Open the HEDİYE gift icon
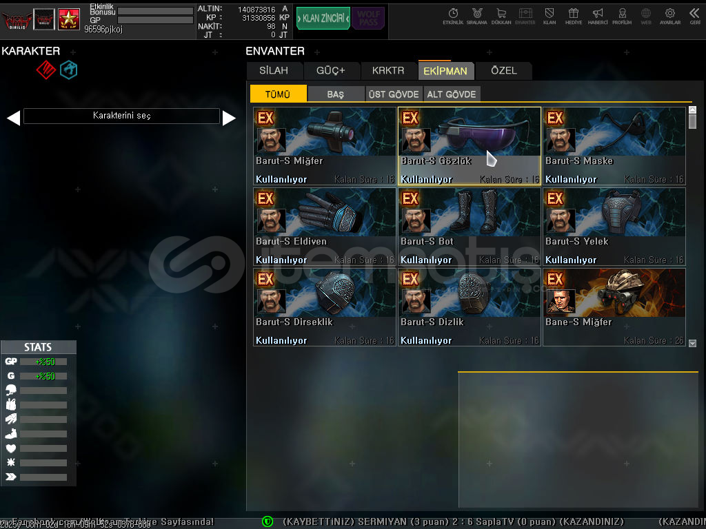This screenshot has width=706, height=529. coord(573,17)
